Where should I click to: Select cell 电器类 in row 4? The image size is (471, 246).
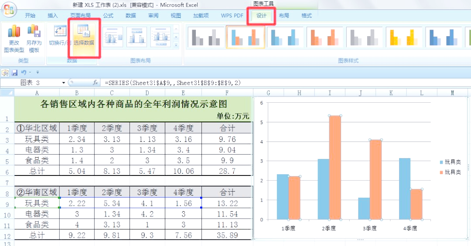tap(37, 150)
